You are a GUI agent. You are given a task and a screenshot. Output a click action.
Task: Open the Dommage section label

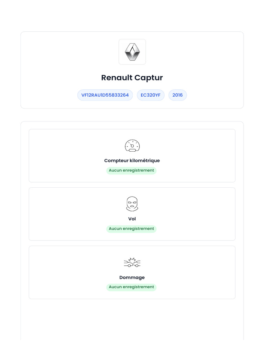point(132,277)
